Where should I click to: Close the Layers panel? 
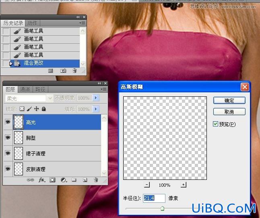pyautogui.click(x=105, y=84)
